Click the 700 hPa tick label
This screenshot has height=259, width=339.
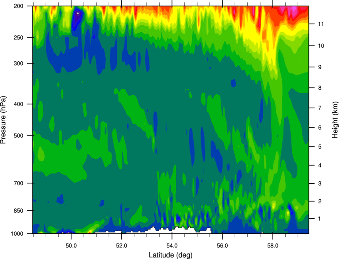click(x=18, y=183)
